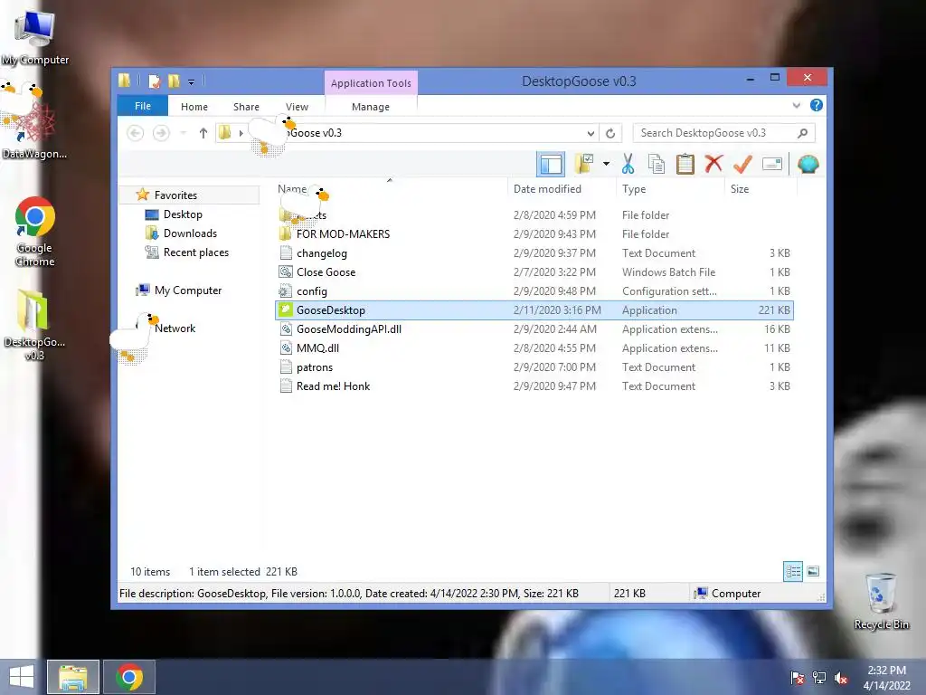
Task: Open Chrome from the taskbar
Action: (x=129, y=677)
